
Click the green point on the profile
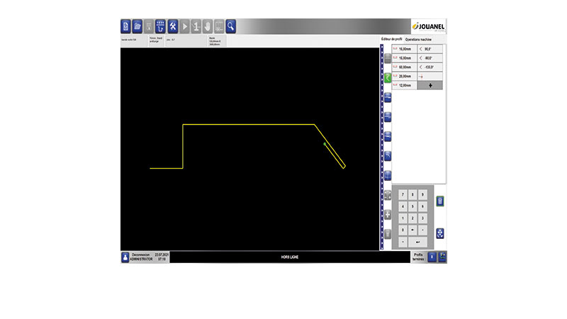325,144
